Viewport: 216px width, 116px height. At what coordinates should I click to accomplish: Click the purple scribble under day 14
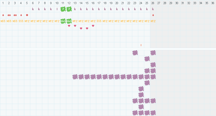pyautogui.click(x=81, y=77)
